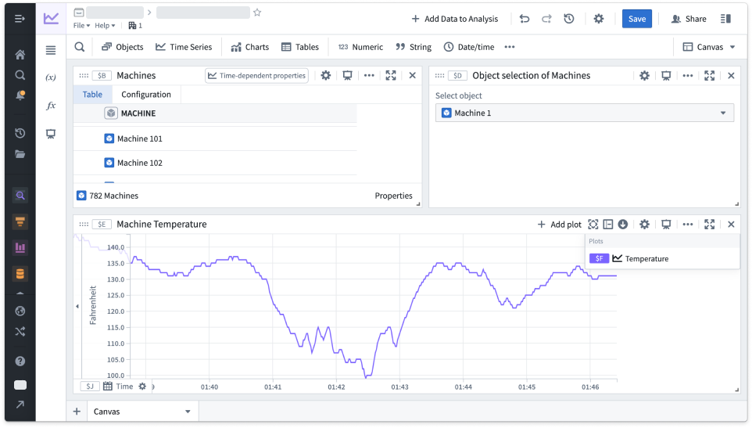Viewport: 752px width, 428px height.
Task: Click the MACHINE column header
Action: click(215, 113)
